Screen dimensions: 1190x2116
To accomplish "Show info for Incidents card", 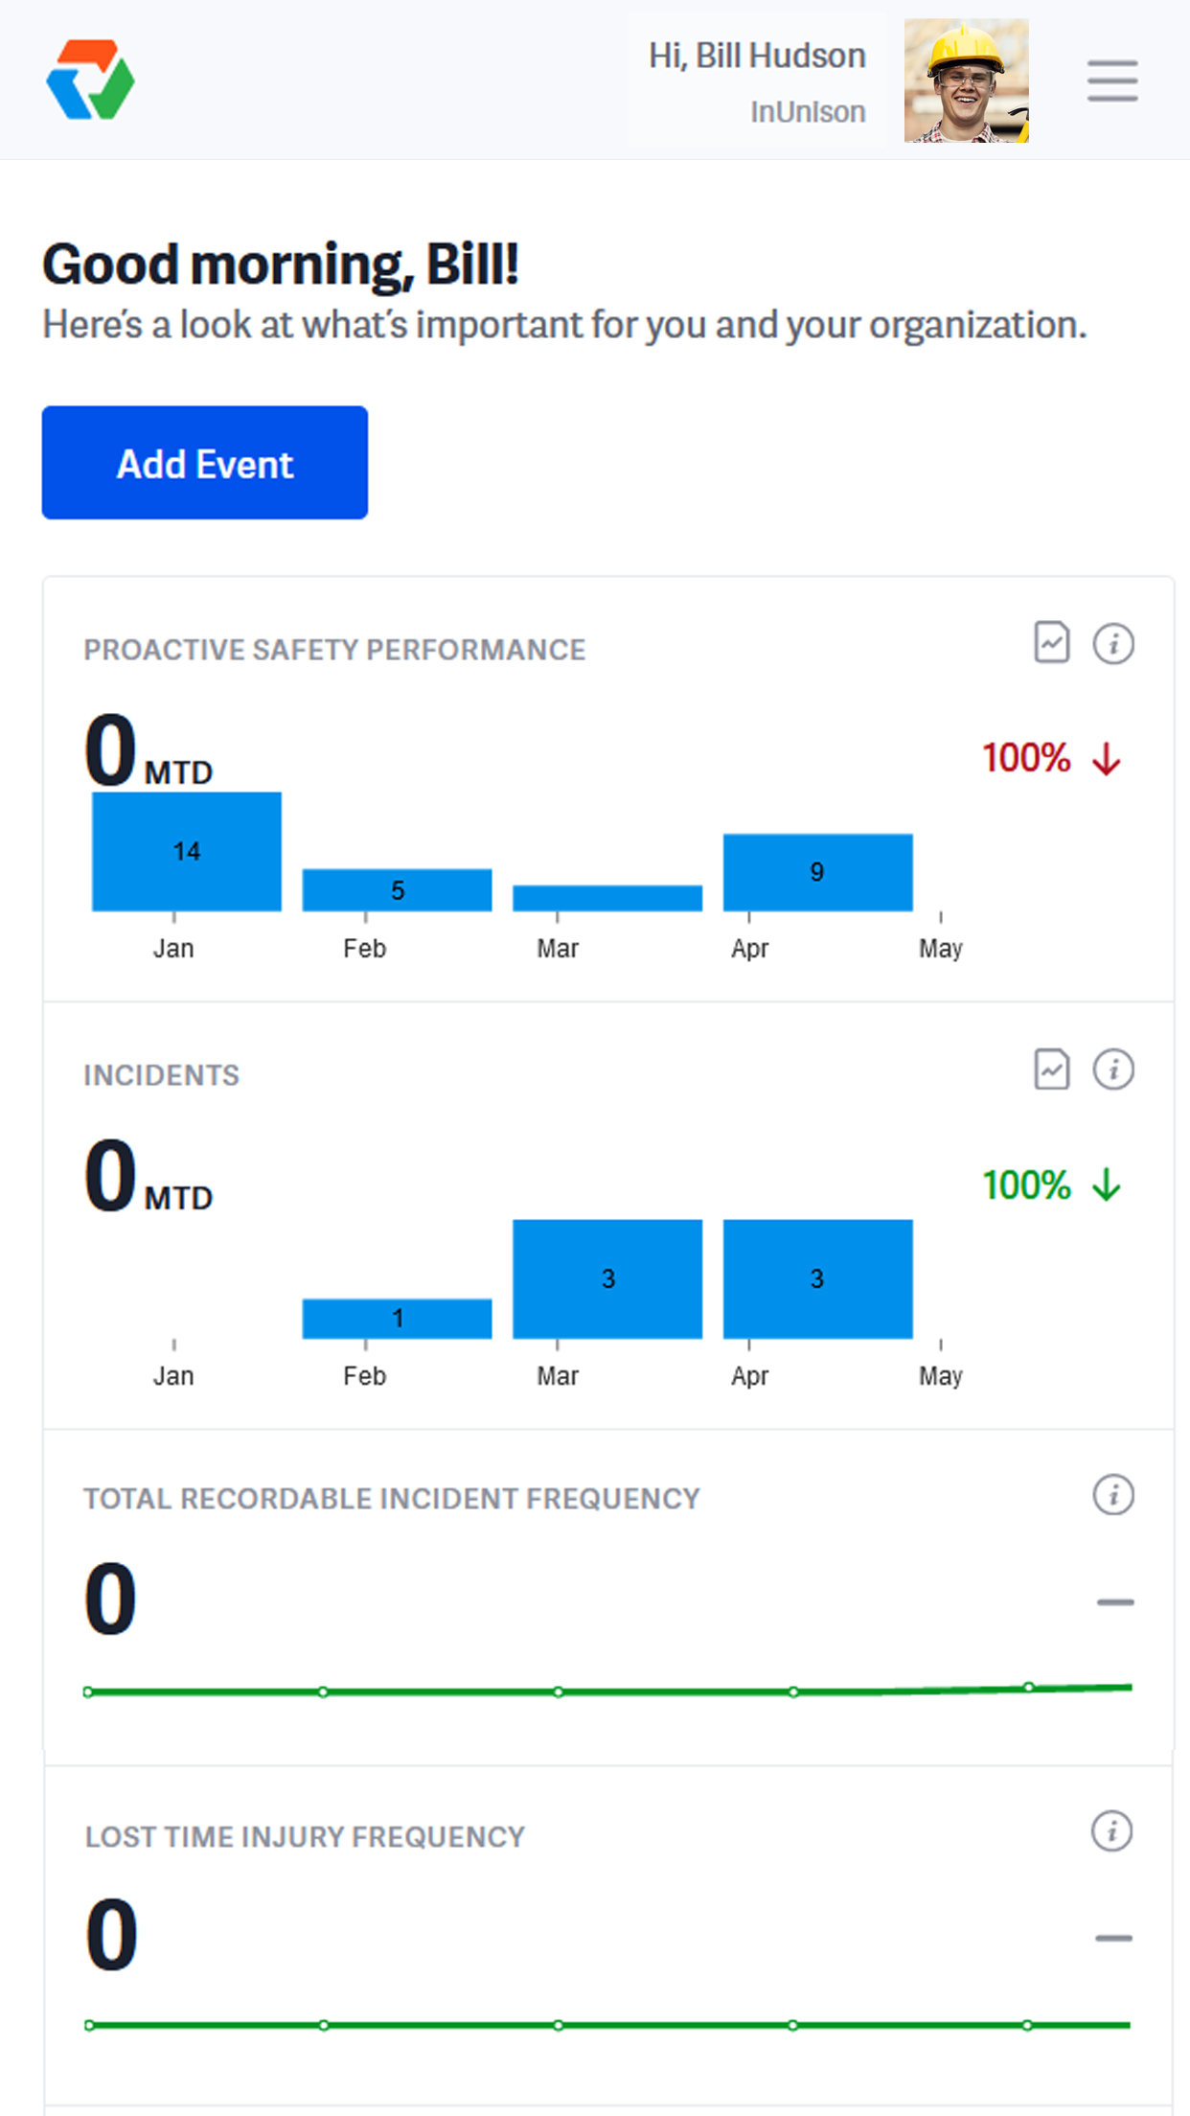I will point(1113,1069).
